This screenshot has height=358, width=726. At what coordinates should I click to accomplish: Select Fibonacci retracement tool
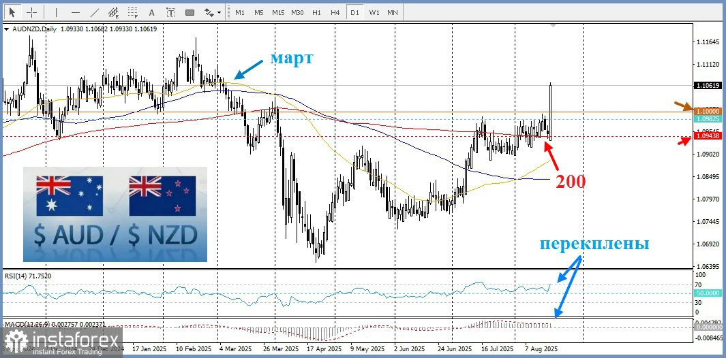(x=132, y=12)
